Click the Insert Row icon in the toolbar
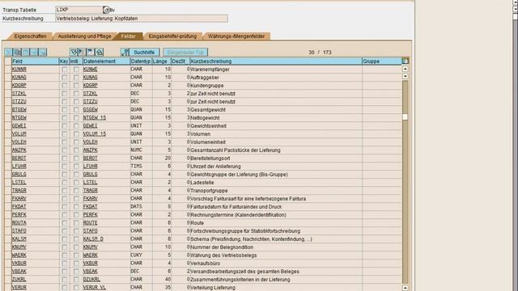Screen dimensions: 518x291 pos(34,52)
